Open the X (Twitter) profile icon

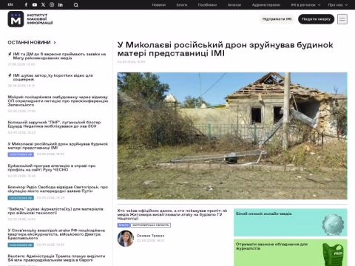pos(43,4)
